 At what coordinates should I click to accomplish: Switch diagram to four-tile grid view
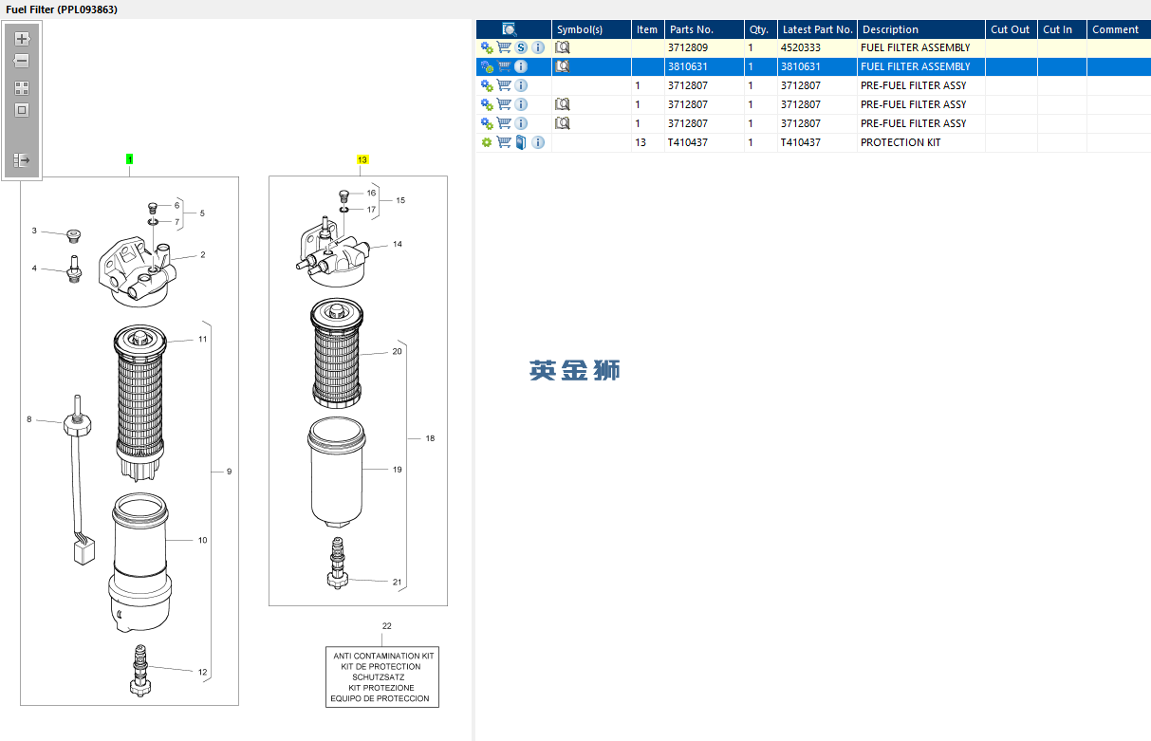coord(22,88)
